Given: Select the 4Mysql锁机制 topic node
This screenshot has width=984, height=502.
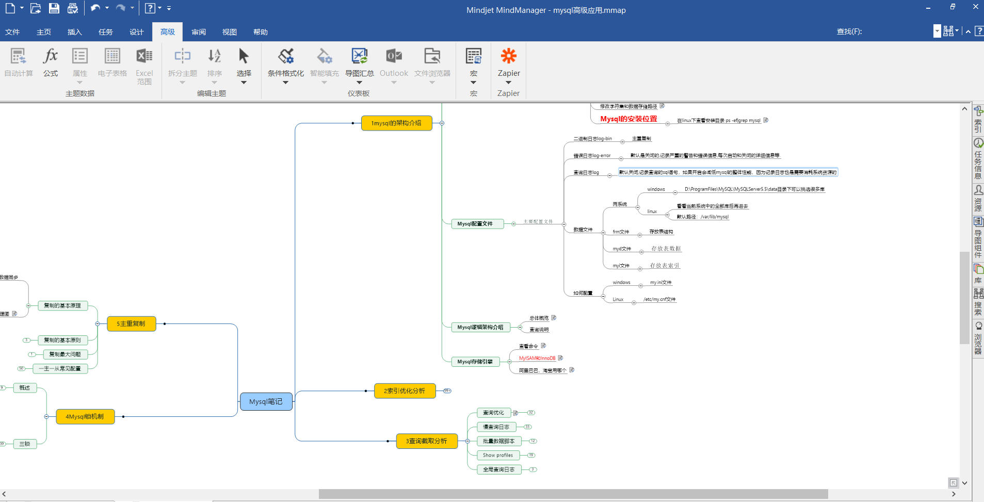Looking at the screenshot, I should pyautogui.click(x=85, y=416).
